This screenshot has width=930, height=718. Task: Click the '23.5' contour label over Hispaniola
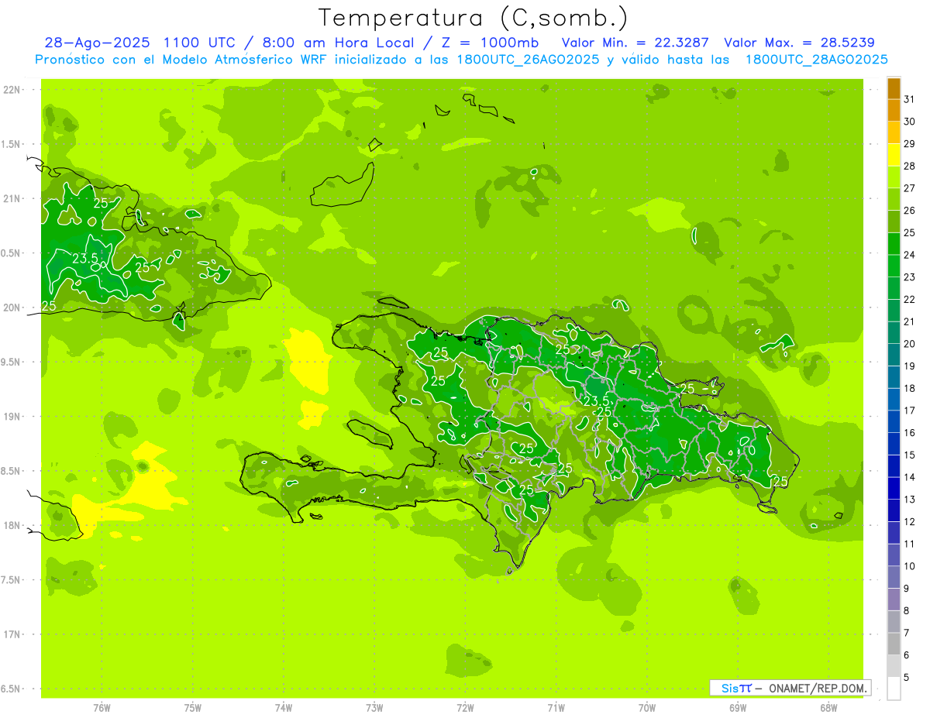pyautogui.click(x=595, y=400)
